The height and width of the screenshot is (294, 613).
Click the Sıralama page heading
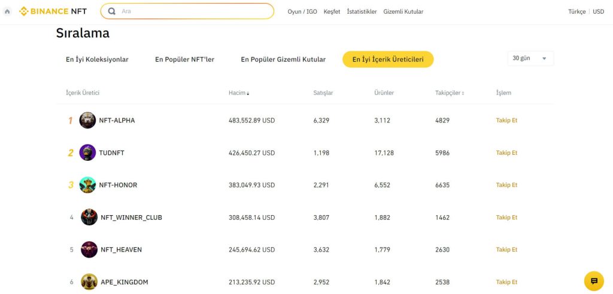(83, 33)
